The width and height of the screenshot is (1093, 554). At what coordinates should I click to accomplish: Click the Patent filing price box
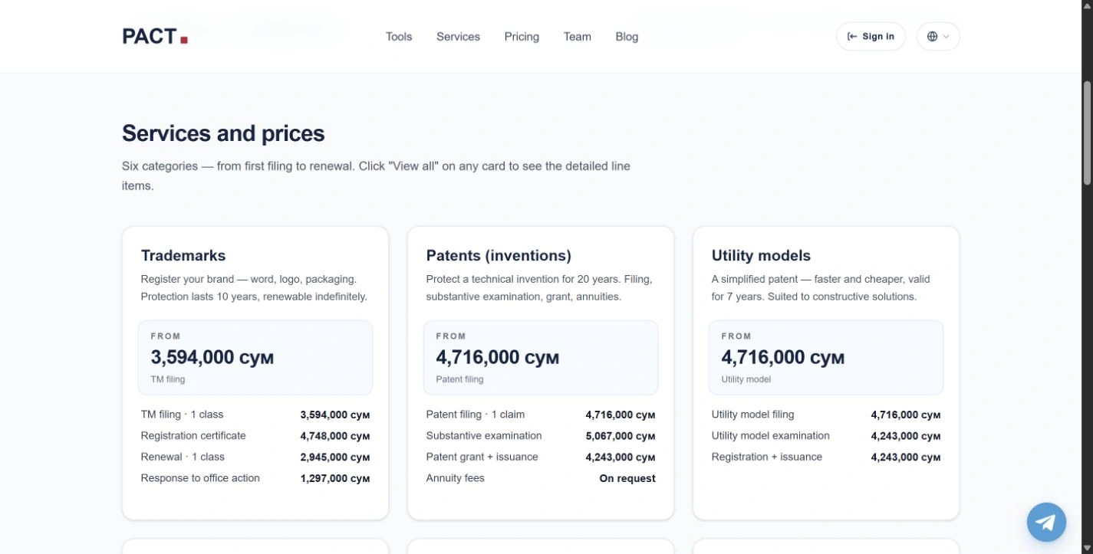(541, 358)
